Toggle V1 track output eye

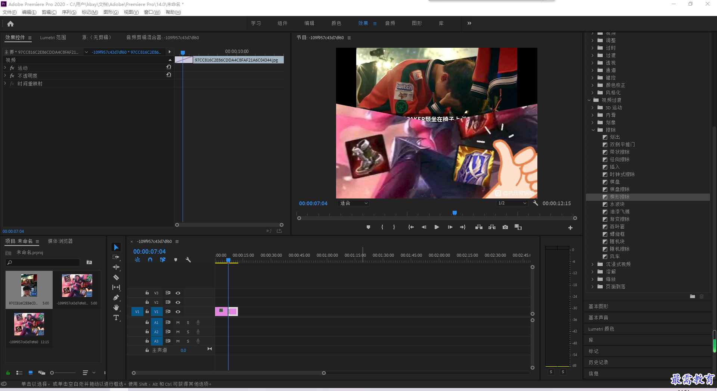[x=178, y=312]
